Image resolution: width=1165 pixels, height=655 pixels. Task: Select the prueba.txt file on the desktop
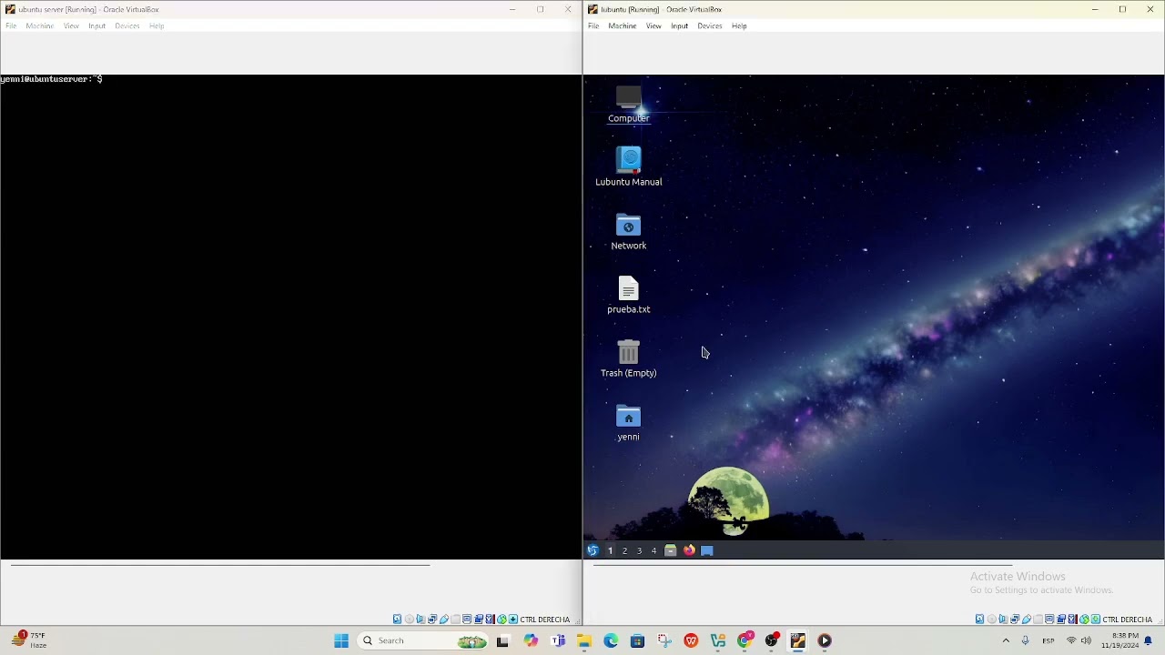(629, 296)
